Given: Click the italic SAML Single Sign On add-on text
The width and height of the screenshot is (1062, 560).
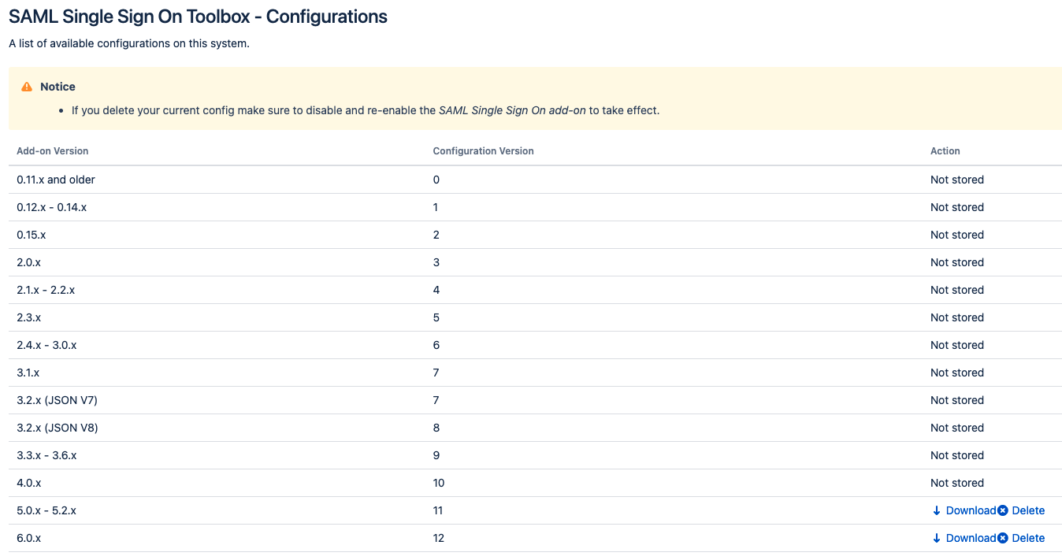Looking at the screenshot, I should tap(512, 110).
